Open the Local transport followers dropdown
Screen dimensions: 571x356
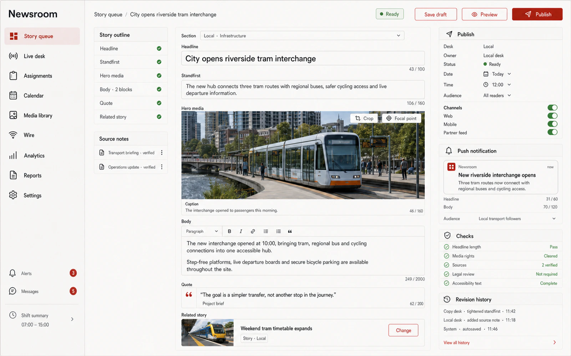tap(517, 219)
